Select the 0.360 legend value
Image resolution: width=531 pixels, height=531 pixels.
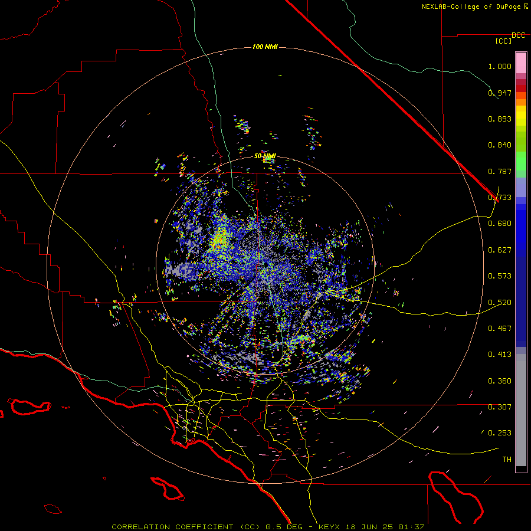(x=500, y=381)
